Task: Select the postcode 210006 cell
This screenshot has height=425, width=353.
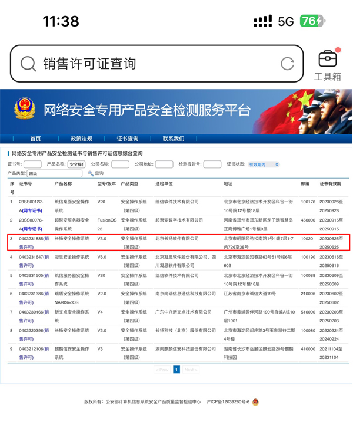Action: pos(308,294)
